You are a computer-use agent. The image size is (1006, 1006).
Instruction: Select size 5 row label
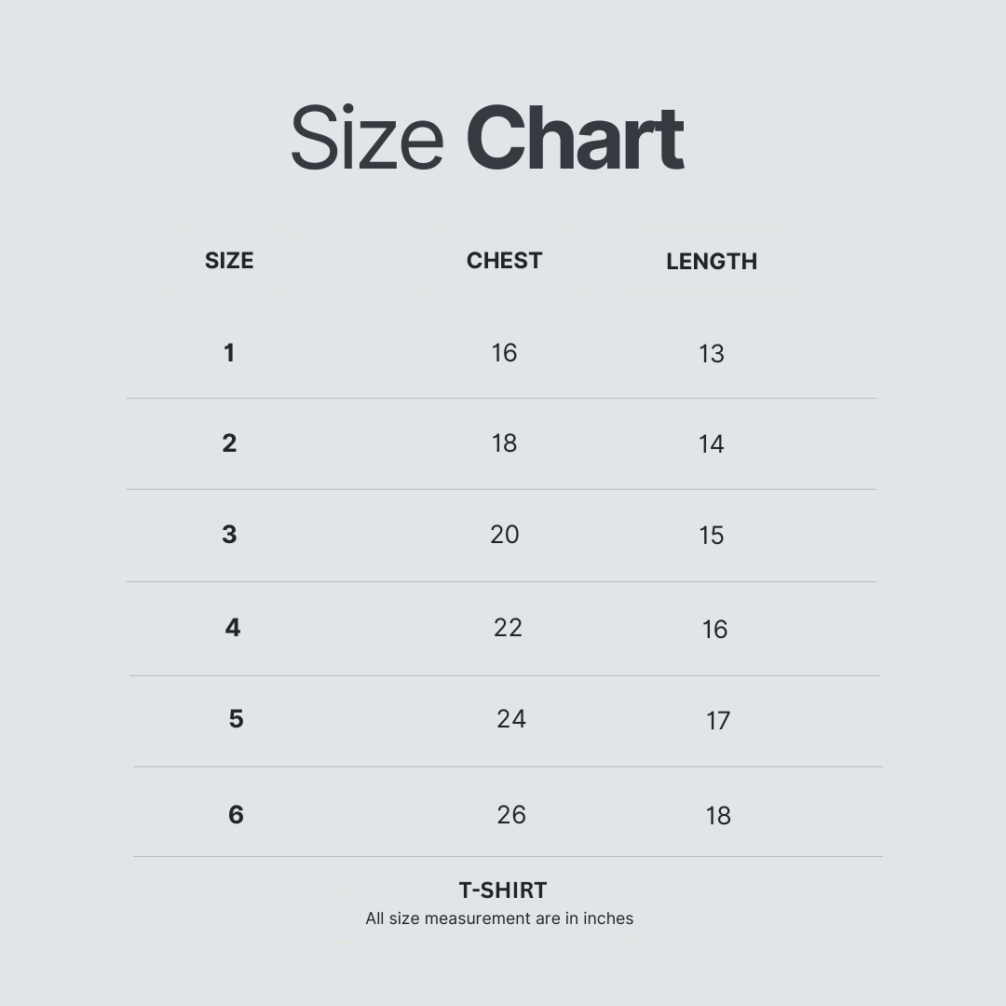point(236,719)
